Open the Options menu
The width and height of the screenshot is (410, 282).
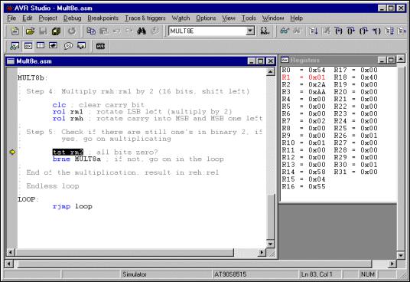[x=206, y=18]
